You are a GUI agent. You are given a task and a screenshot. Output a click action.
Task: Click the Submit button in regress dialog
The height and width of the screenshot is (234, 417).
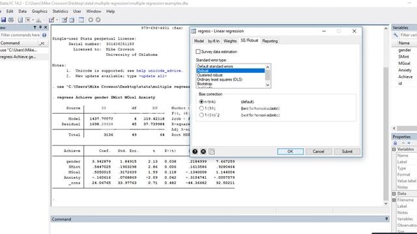pyautogui.click(x=347, y=151)
